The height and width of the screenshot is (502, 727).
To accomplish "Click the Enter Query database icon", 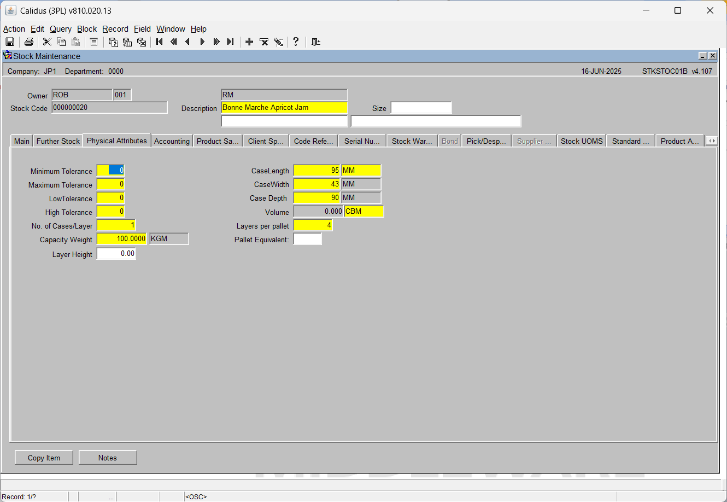I will (x=113, y=42).
